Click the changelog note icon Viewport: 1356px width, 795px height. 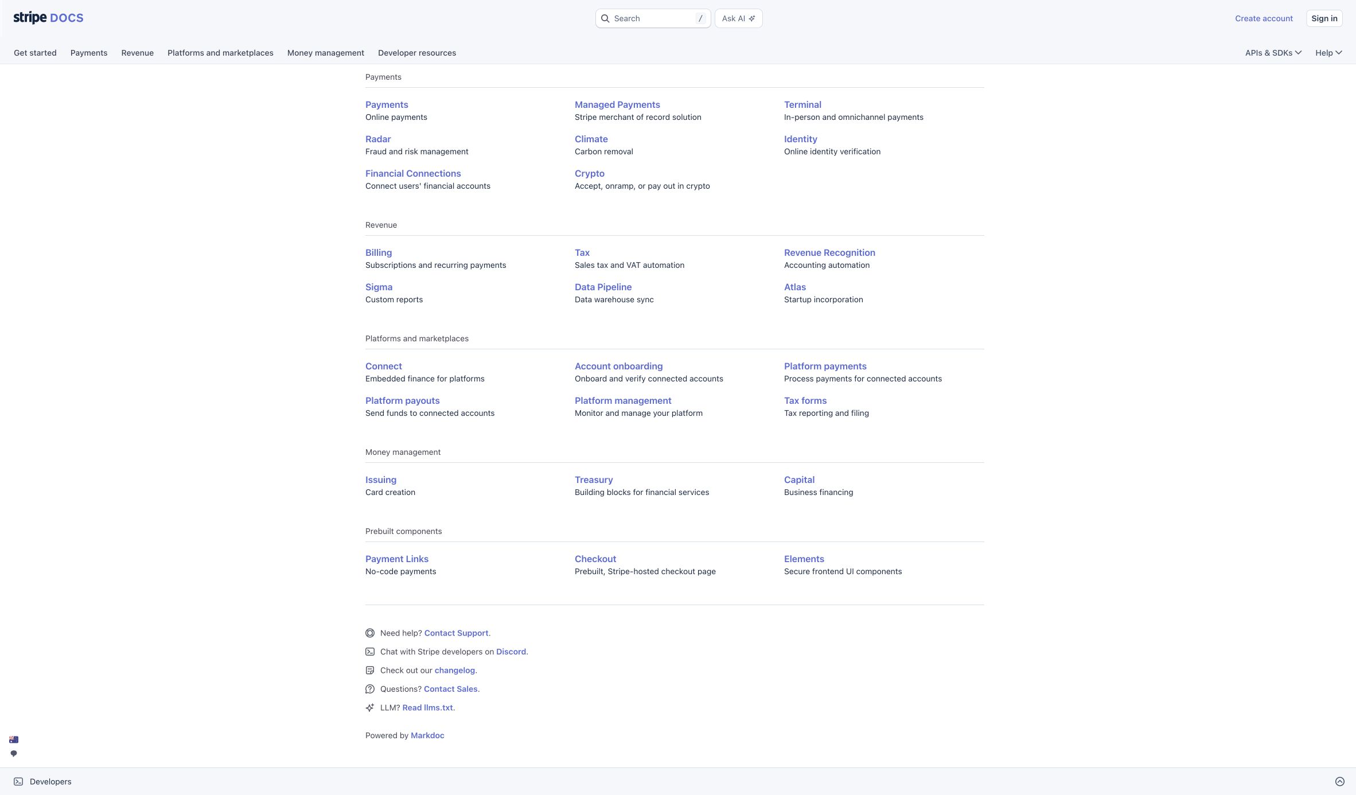[x=370, y=671]
